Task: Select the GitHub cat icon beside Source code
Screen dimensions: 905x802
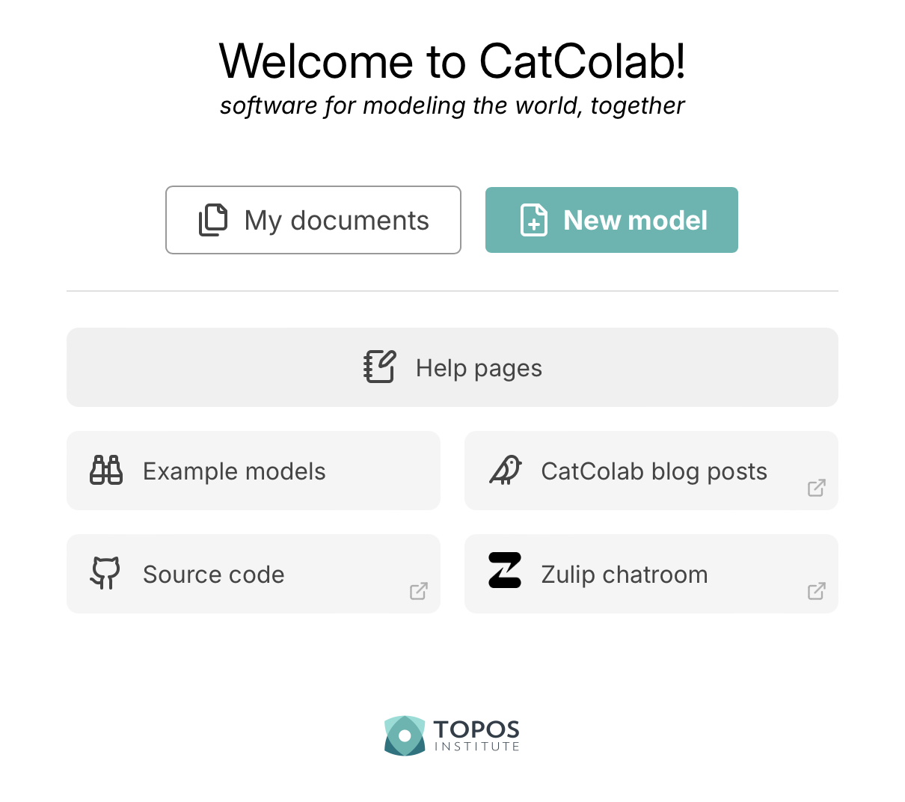Action: tap(105, 574)
